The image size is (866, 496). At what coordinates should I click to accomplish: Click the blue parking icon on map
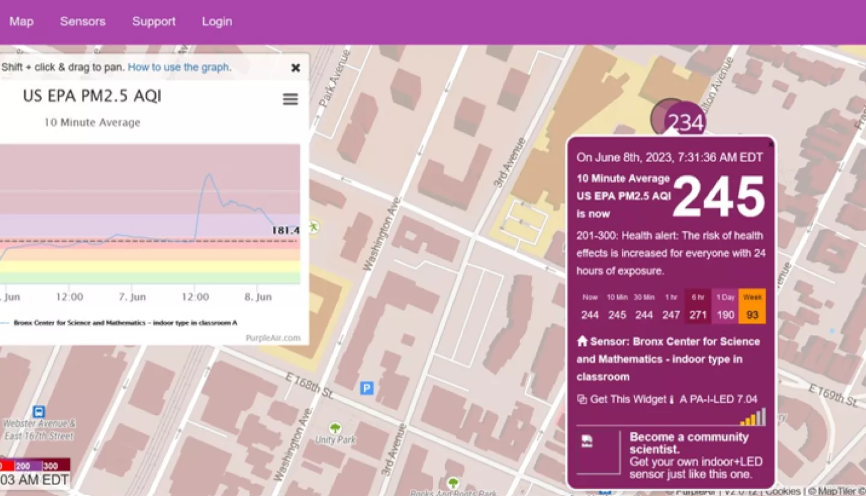pyautogui.click(x=366, y=389)
